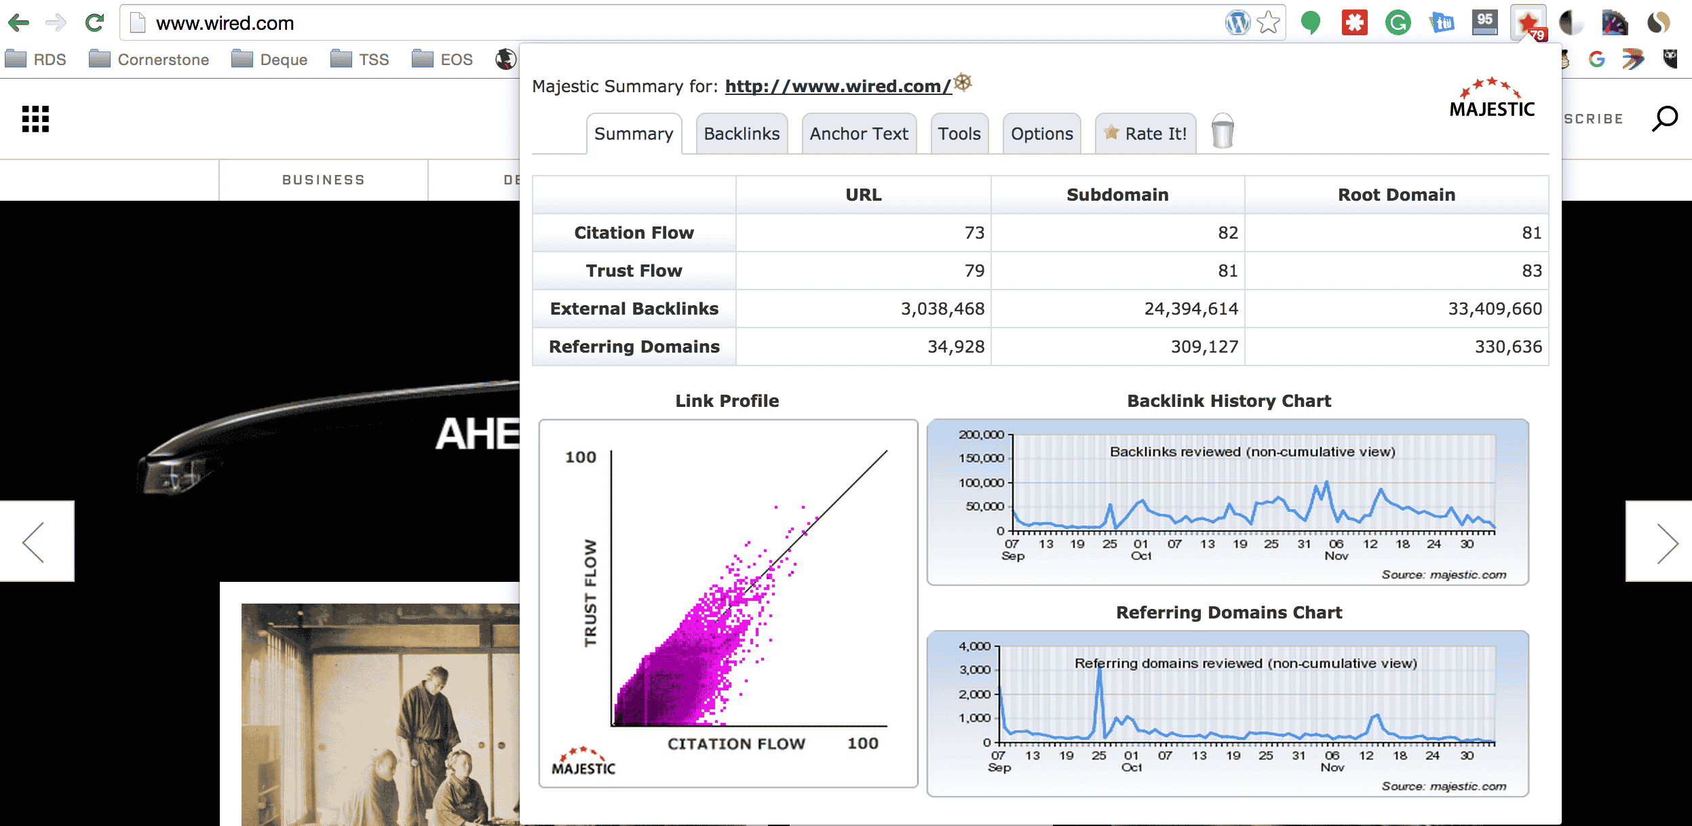The height and width of the screenshot is (826, 1692).
Task: Select Root Domain External Backlinks 33,409,660
Action: pyautogui.click(x=1495, y=309)
